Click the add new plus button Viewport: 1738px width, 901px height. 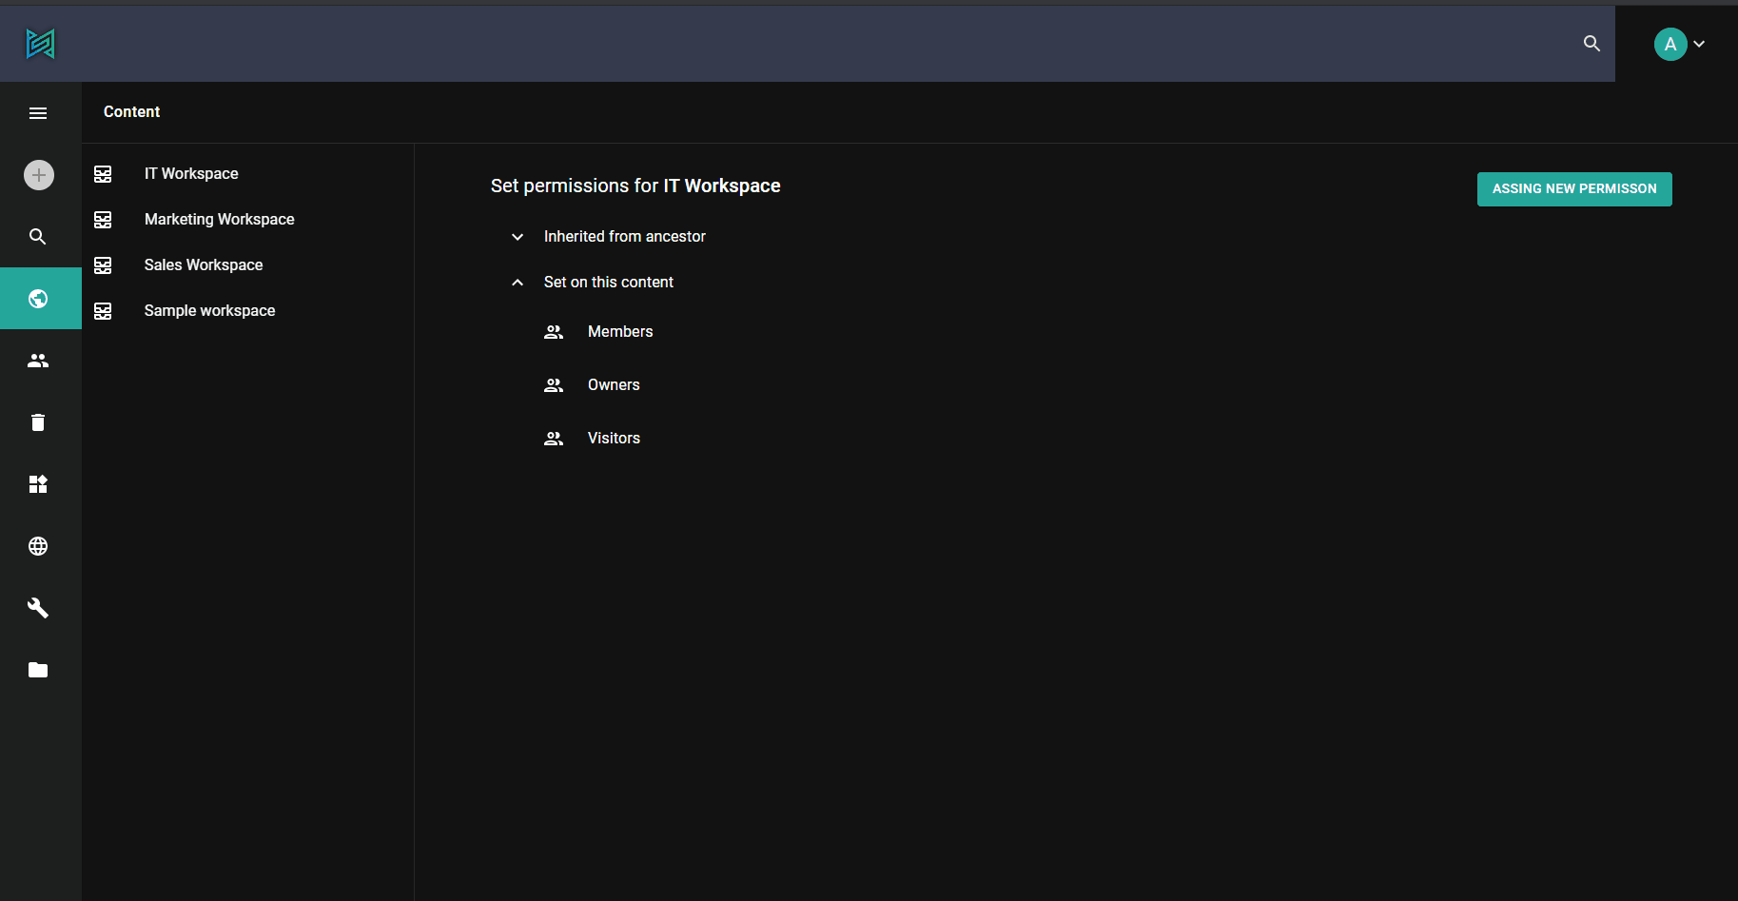tap(39, 175)
